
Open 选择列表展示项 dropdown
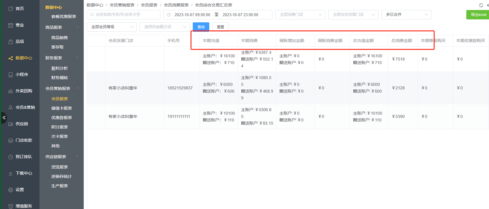coord(164,27)
